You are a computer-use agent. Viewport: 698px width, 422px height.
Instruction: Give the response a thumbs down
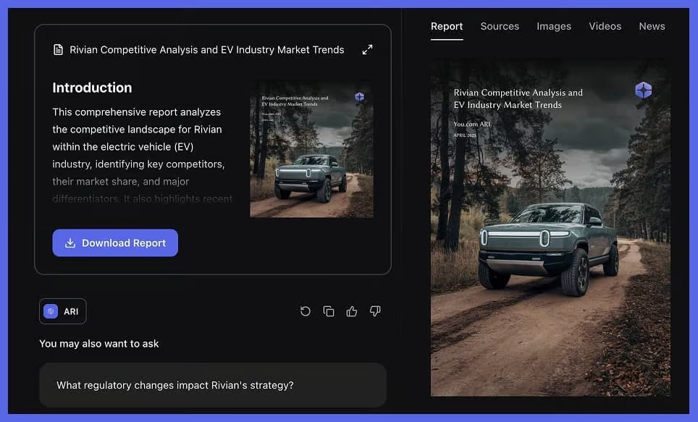(x=375, y=311)
